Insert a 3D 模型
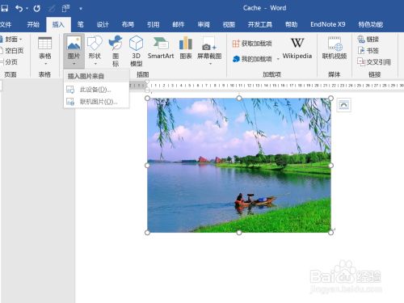 (137, 51)
